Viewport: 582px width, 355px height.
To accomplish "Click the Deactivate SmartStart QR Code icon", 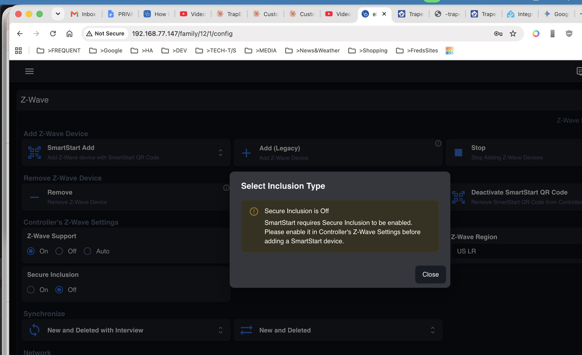I will [459, 197].
